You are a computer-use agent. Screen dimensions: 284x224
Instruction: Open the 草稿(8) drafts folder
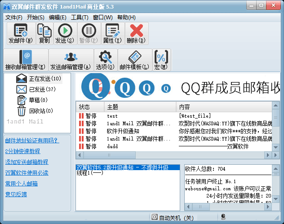(x=33, y=100)
